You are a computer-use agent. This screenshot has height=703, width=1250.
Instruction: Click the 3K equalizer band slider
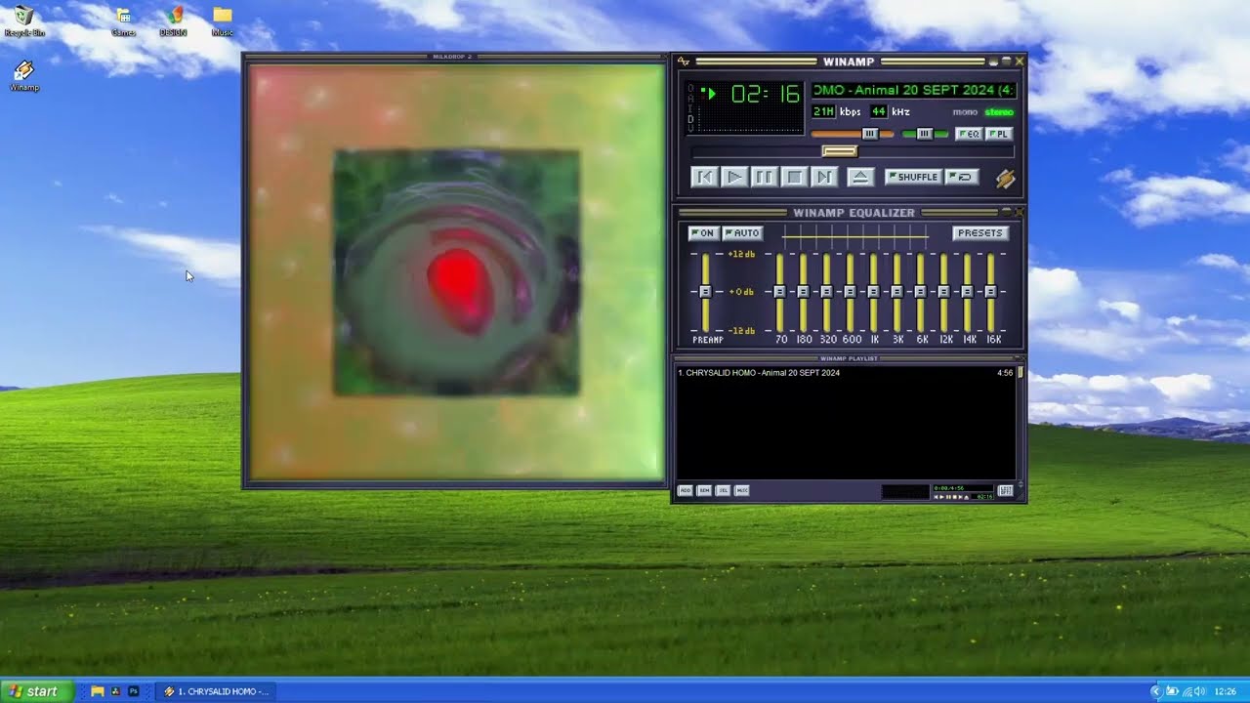coord(896,291)
